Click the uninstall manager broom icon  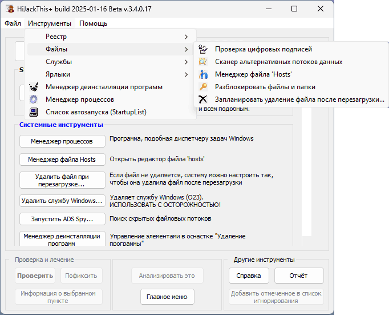(34, 87)
